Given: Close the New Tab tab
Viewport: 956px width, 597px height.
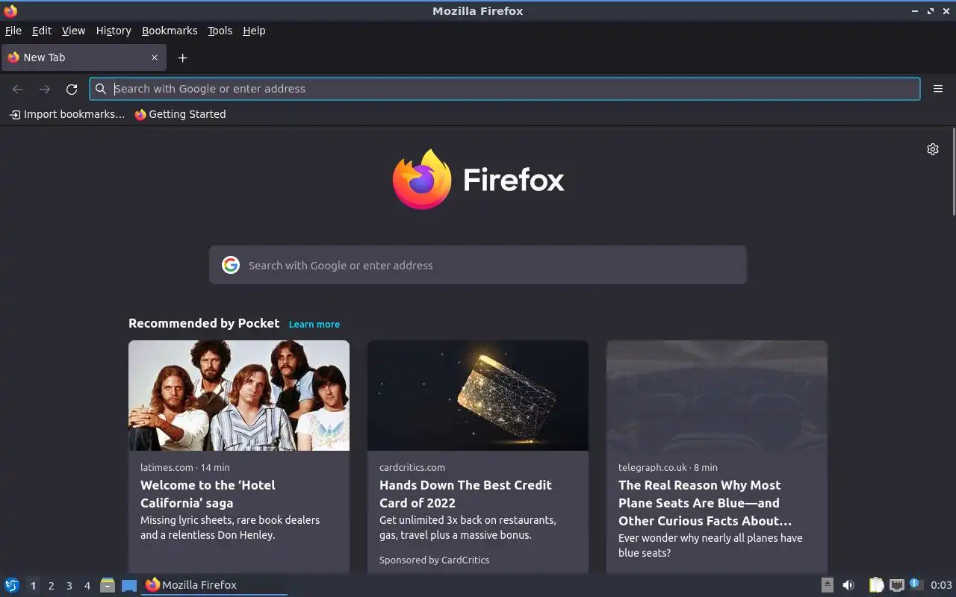Looking at the screenshot, I should 155,57.
